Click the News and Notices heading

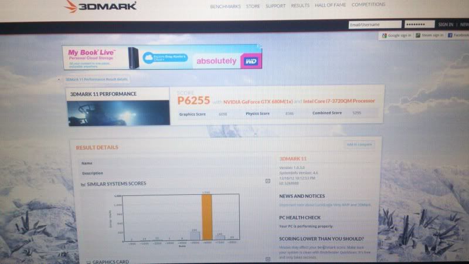click(302, 197)
